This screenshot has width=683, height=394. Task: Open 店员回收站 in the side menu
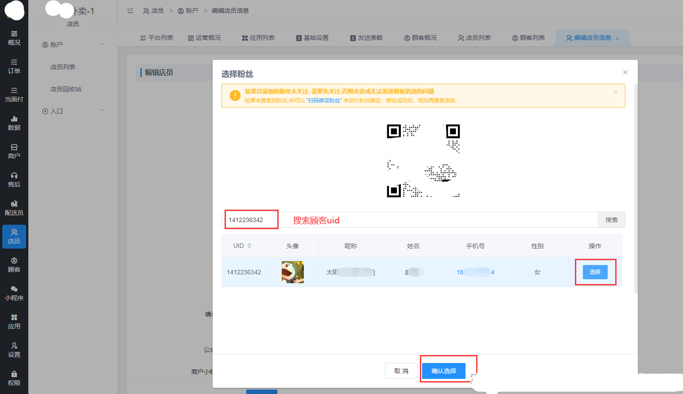[66, 89]
